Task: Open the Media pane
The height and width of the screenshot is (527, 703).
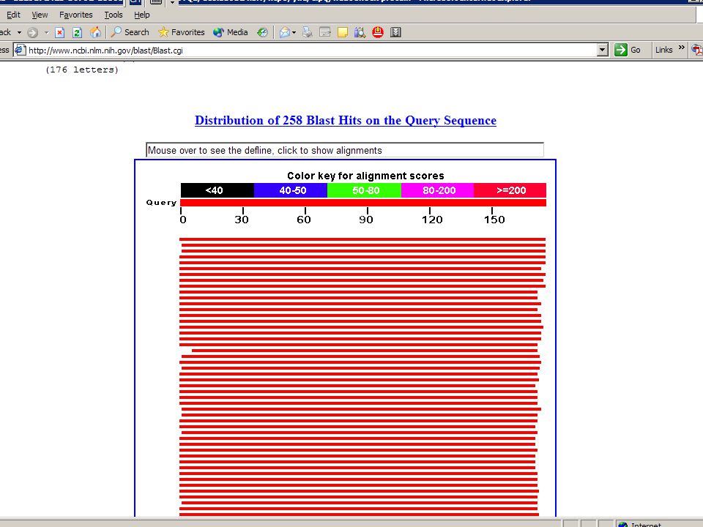Action: click(x=231, y=32)
